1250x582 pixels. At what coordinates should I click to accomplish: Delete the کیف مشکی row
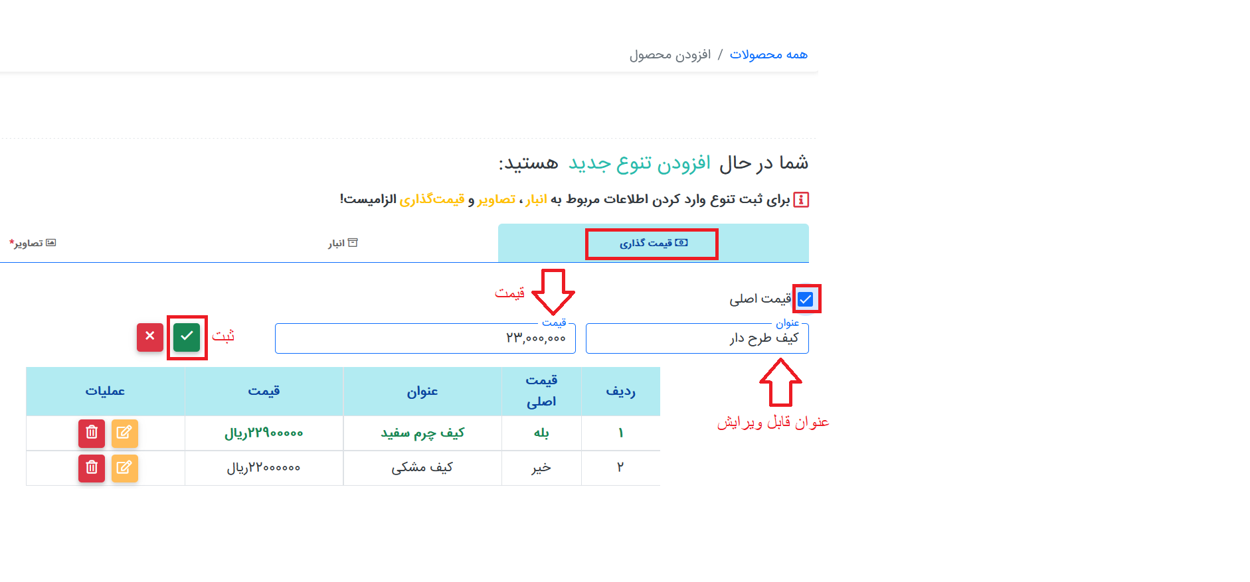click(92, 468)
